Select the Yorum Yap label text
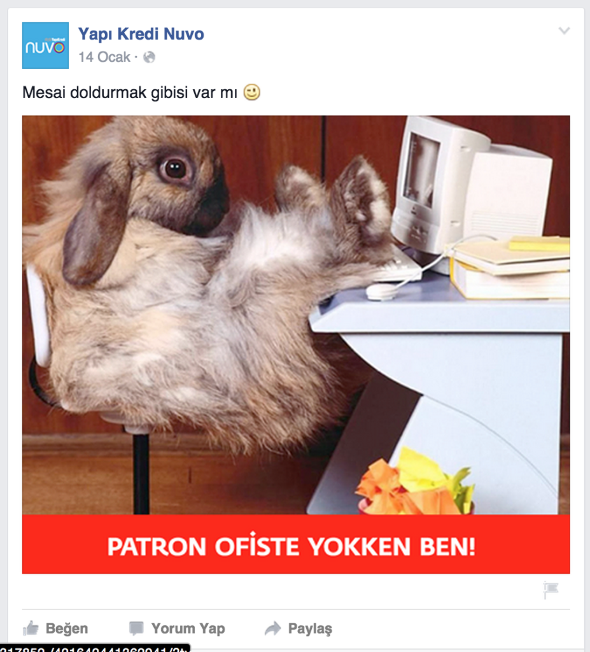This screenshot has width=590, height=652. (188, 628)
